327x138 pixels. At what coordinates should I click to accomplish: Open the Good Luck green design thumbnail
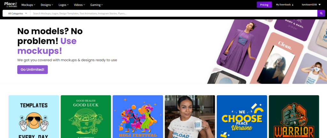tap(86, 117)
